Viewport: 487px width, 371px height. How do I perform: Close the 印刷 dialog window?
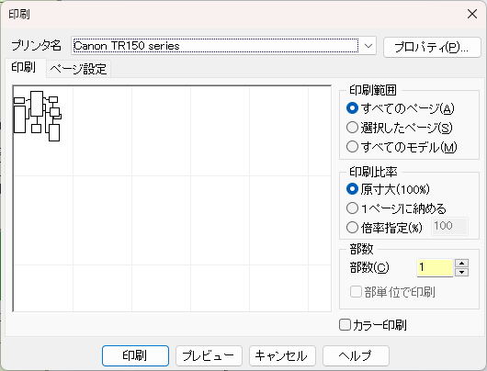(472, 14)
